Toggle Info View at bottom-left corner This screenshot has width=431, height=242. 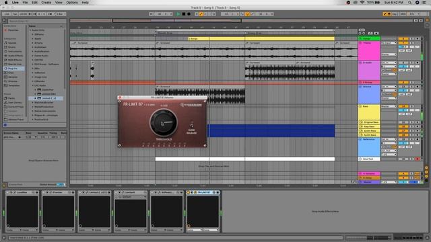click(4, 237)
